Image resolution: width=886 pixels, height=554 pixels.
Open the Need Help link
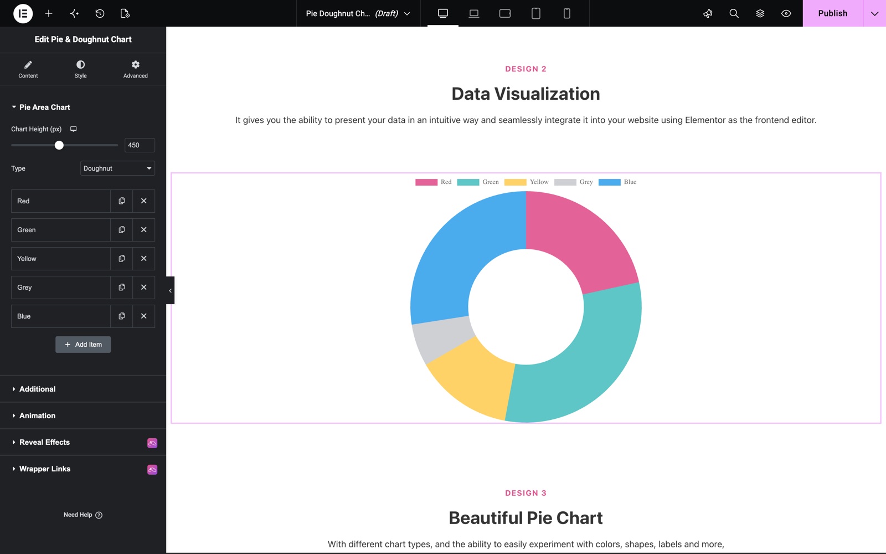coord(83,515)
